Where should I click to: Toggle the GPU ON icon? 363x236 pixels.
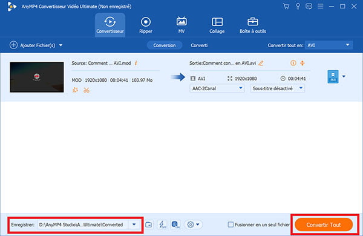point(175,225)
